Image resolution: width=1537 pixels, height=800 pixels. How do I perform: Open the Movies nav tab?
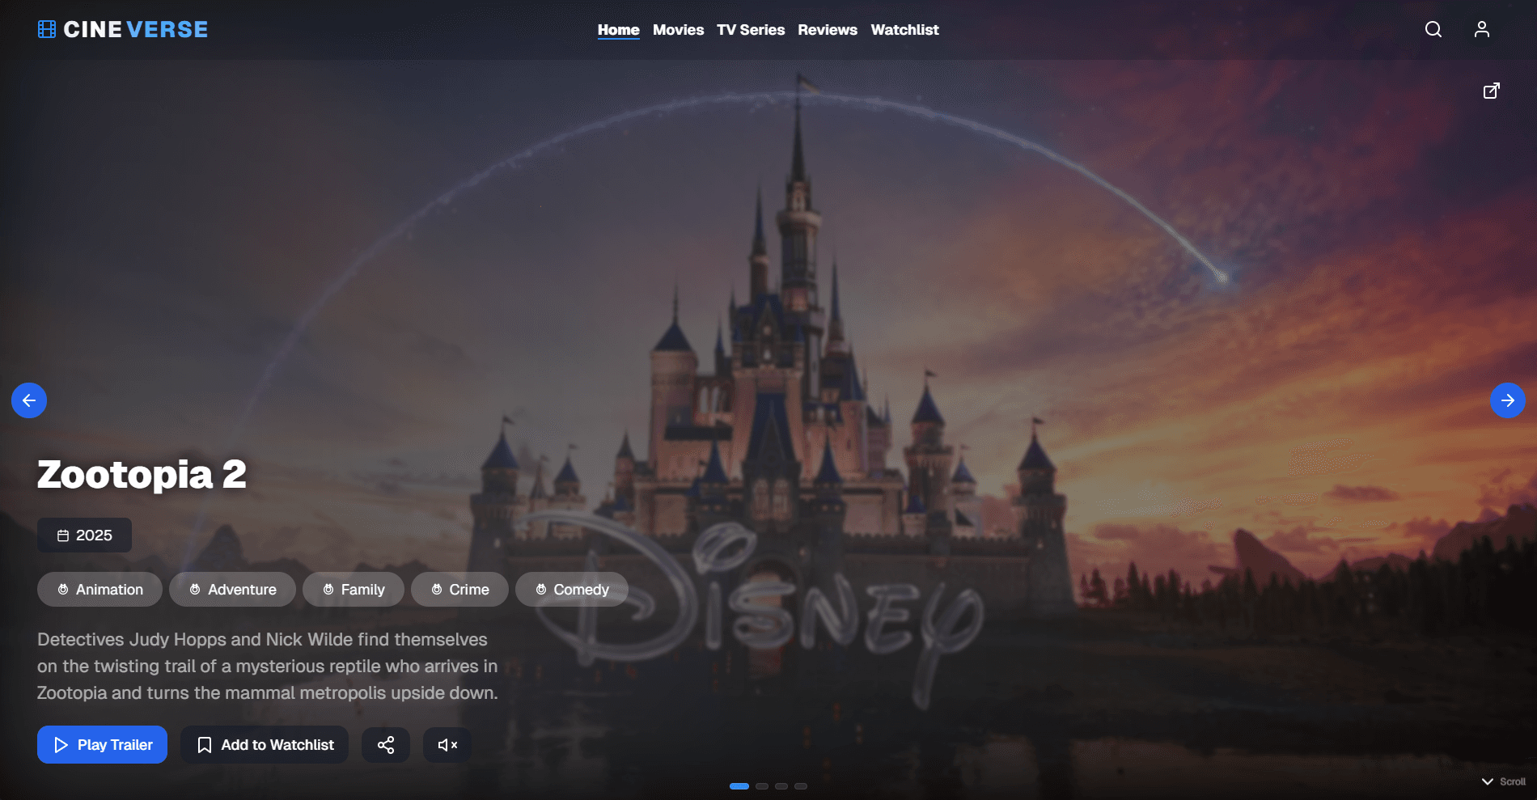[x=678, y=30]
